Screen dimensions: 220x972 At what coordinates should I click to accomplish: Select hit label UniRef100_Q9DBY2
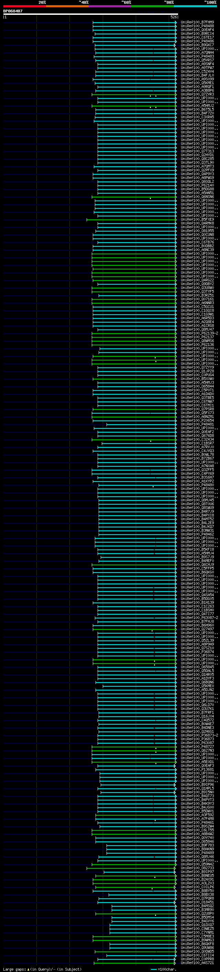(197, 284)
